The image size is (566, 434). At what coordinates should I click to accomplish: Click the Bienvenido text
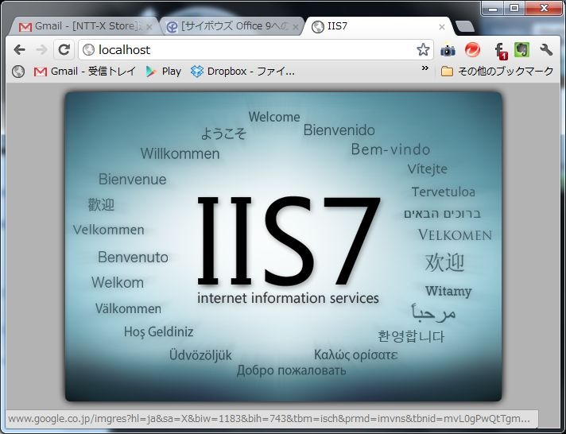[x=339, y=130]
